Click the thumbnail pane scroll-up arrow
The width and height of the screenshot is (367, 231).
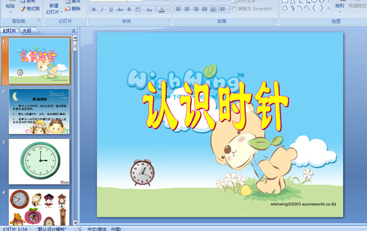pos(75,38)
